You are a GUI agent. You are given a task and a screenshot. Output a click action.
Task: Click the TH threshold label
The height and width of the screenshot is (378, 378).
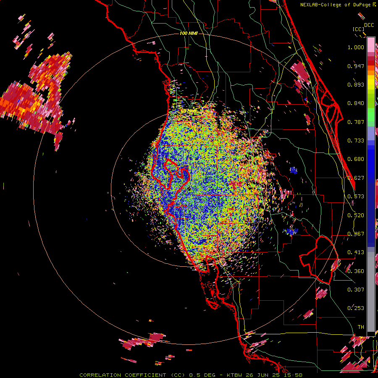tap(361, 327)
